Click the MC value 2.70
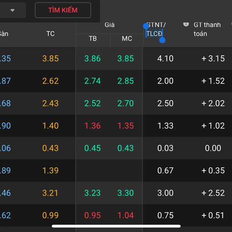This screenshot has height=232, width=232. coord(126,103)
